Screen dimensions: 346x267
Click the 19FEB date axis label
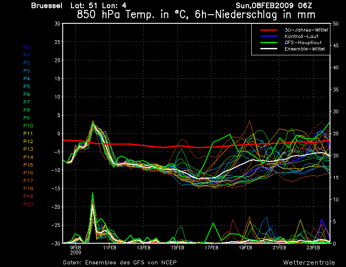point(245,248)
